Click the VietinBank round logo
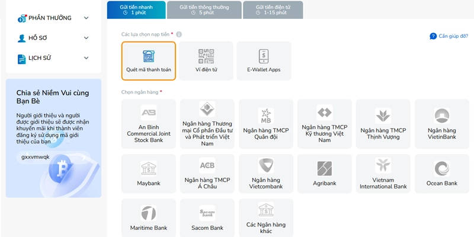The width and height of the screenshot is (474, 237). [x=442, y=116]
